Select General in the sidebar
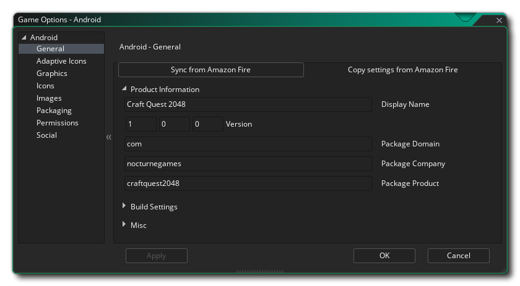Screen dimensions: 520x286 pos(50,49)
